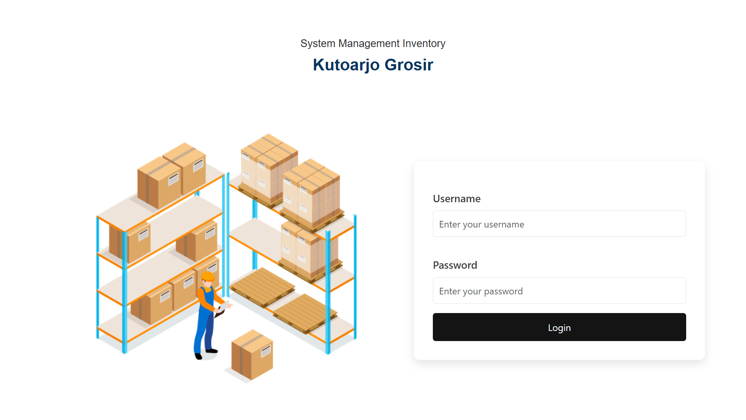Click the Password field label
The image size is (746, 420).
point(455,265)
